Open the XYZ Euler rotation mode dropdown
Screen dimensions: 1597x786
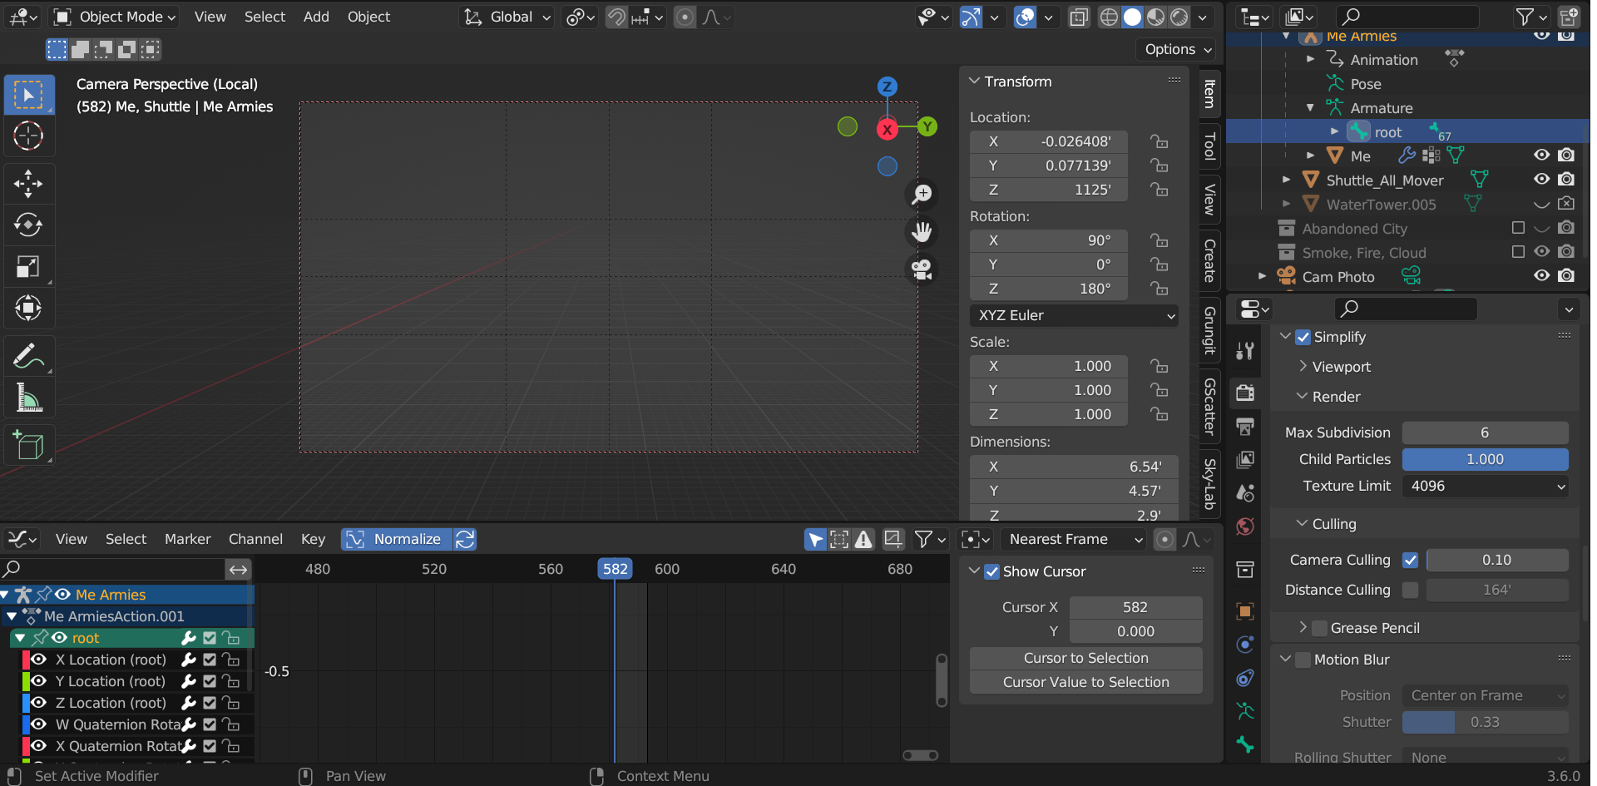coord(1074,315)
